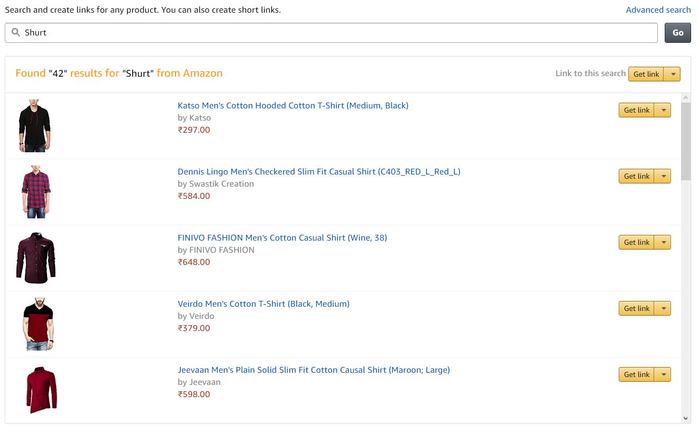Get link for this search
This screenshot has height=432, width=698.
pos(646,74)
